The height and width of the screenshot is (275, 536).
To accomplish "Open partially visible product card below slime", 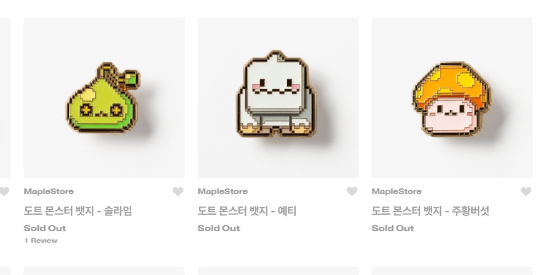I will pos(104,271).
